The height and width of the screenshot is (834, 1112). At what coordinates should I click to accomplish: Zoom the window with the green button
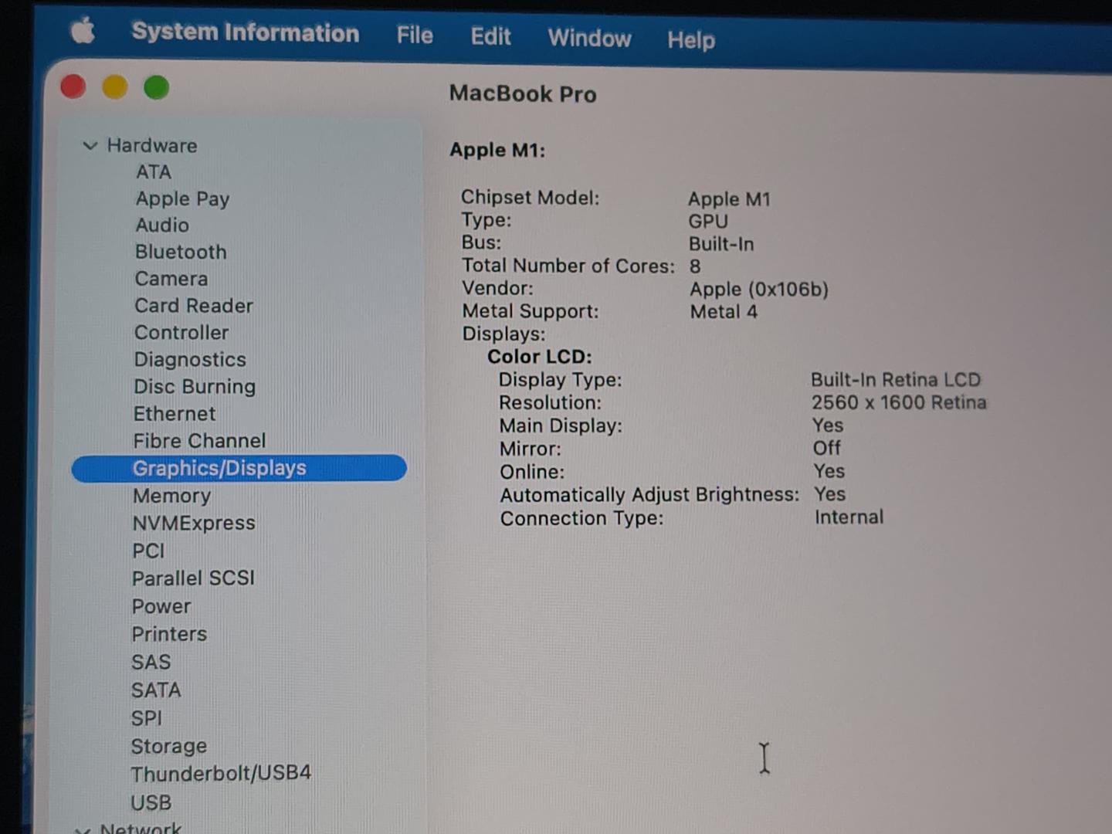click(x=157, y=88)
